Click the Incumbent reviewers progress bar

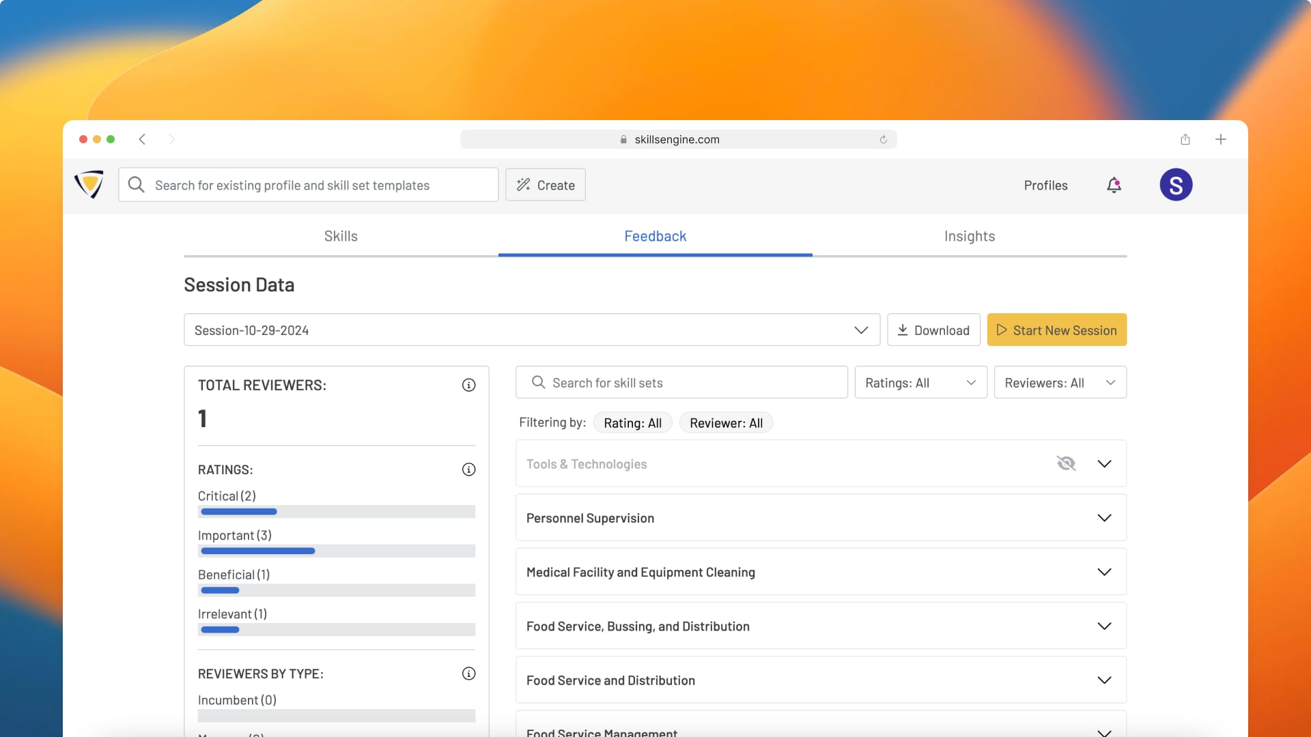pyautogui.click(x=337, y=716)
